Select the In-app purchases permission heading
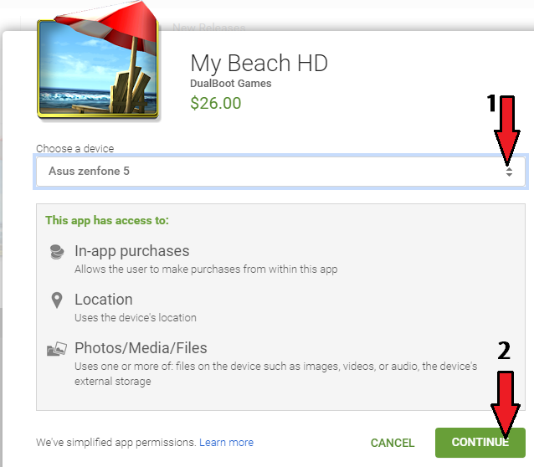Screen dimensions: 534x467 click(131, 251)
